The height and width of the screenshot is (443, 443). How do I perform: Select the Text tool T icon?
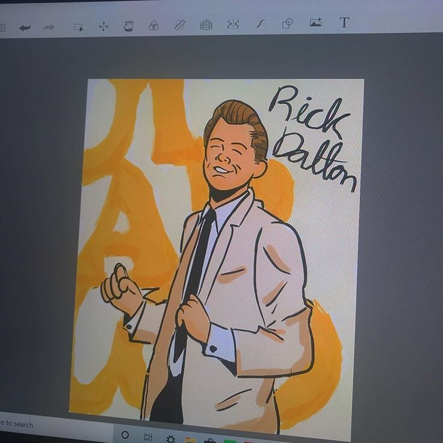[x=344, y=22]
